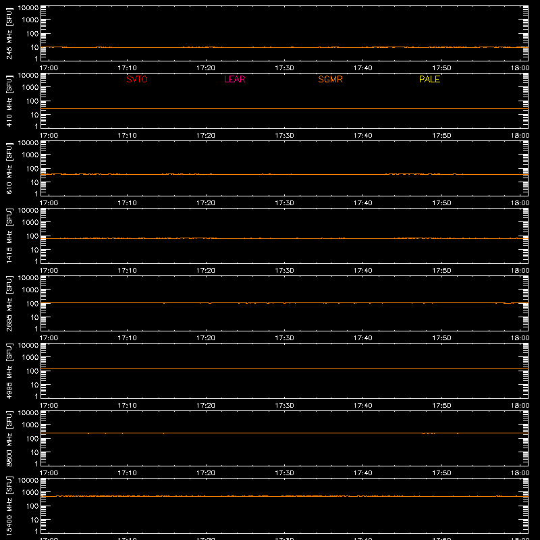Click the 100 tick of the 4995 MHz panel
Screen dimensions: 540x540
(32, 371)
